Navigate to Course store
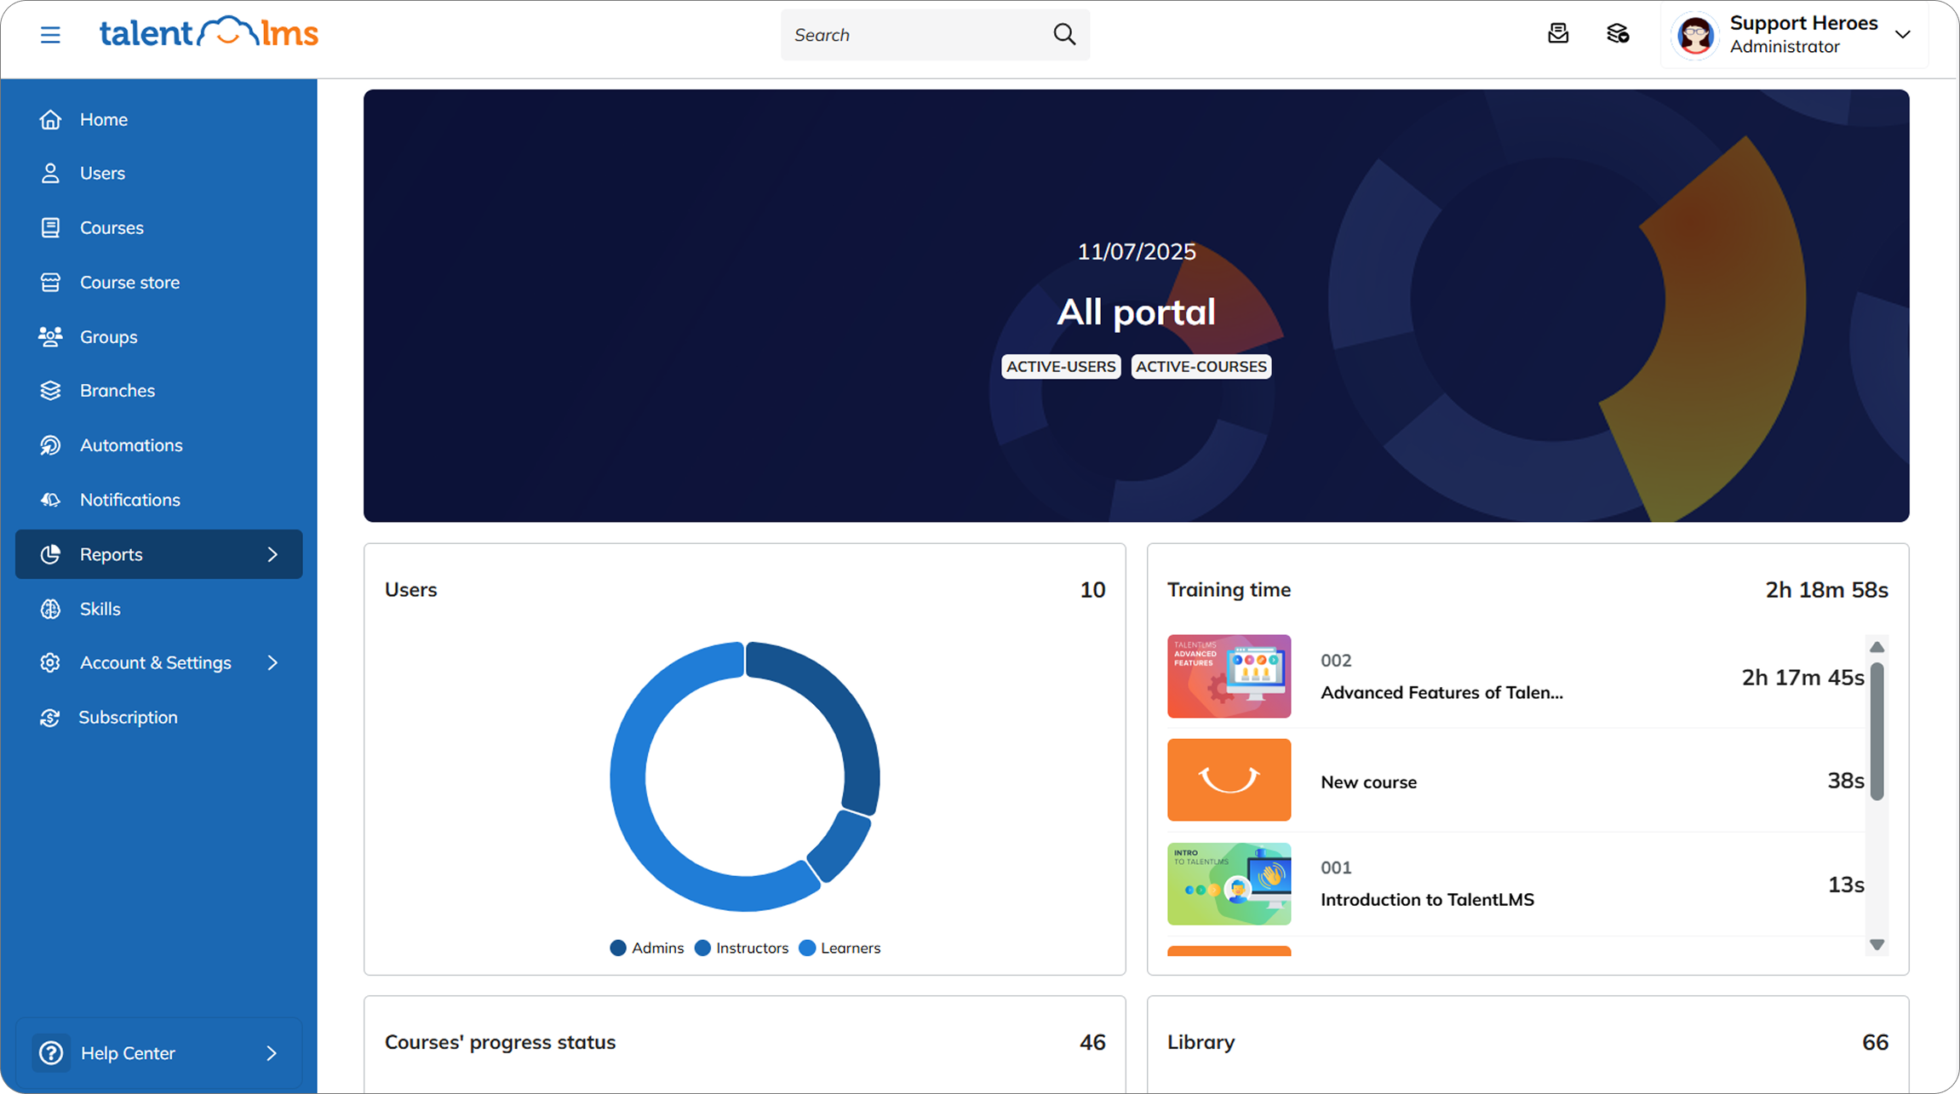 (158, 282)
